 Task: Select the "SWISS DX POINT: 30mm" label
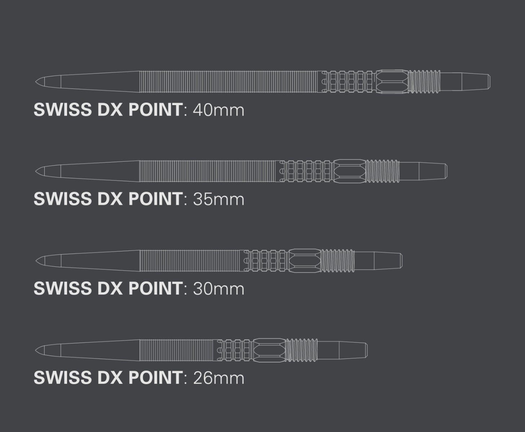(x=139, y=288)
